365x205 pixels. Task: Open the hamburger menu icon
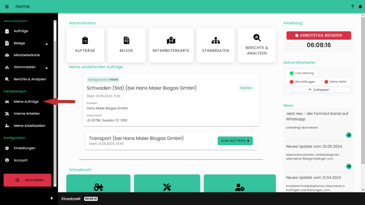click(7, 6)
